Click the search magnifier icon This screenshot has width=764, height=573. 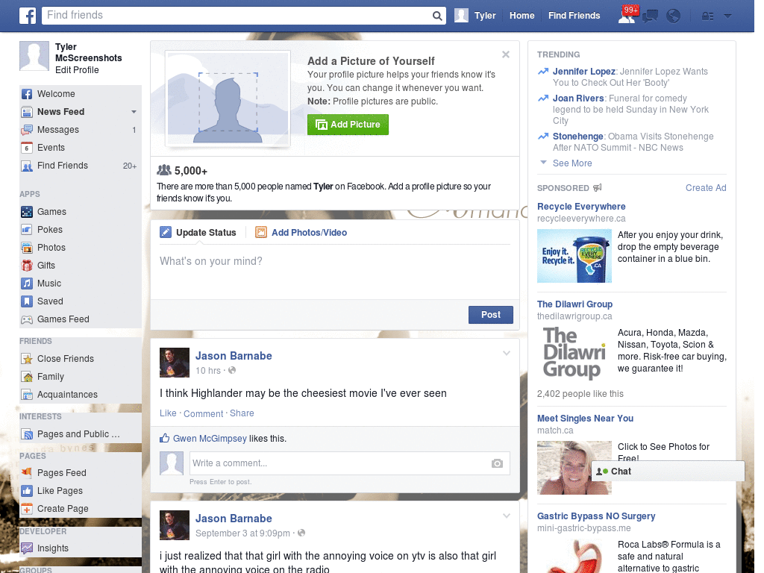pyautogui.click(x=437, y=16)
